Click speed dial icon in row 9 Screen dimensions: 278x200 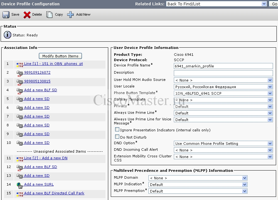[x=20, y=134]
